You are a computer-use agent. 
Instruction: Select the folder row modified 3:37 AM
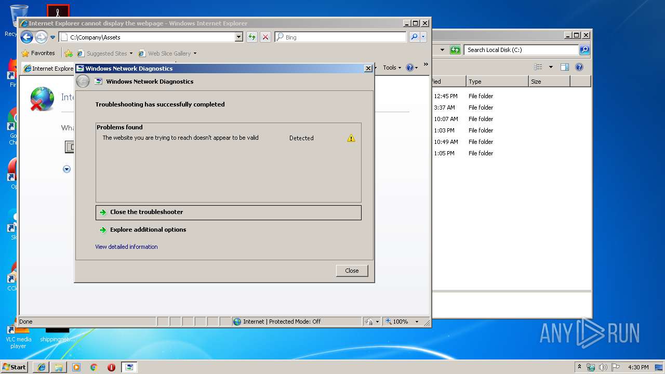[x=511, y=108]
